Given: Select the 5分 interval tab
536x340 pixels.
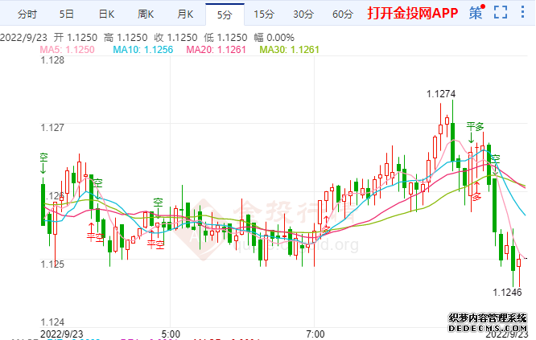Looking at the screenshot, I should point(225,14).
